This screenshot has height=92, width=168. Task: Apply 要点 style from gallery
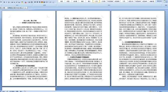pos(89,1)
